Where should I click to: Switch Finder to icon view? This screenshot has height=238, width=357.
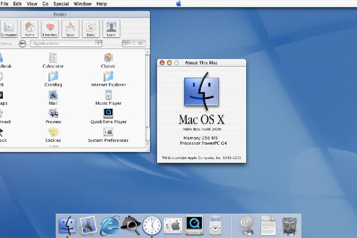126,43
